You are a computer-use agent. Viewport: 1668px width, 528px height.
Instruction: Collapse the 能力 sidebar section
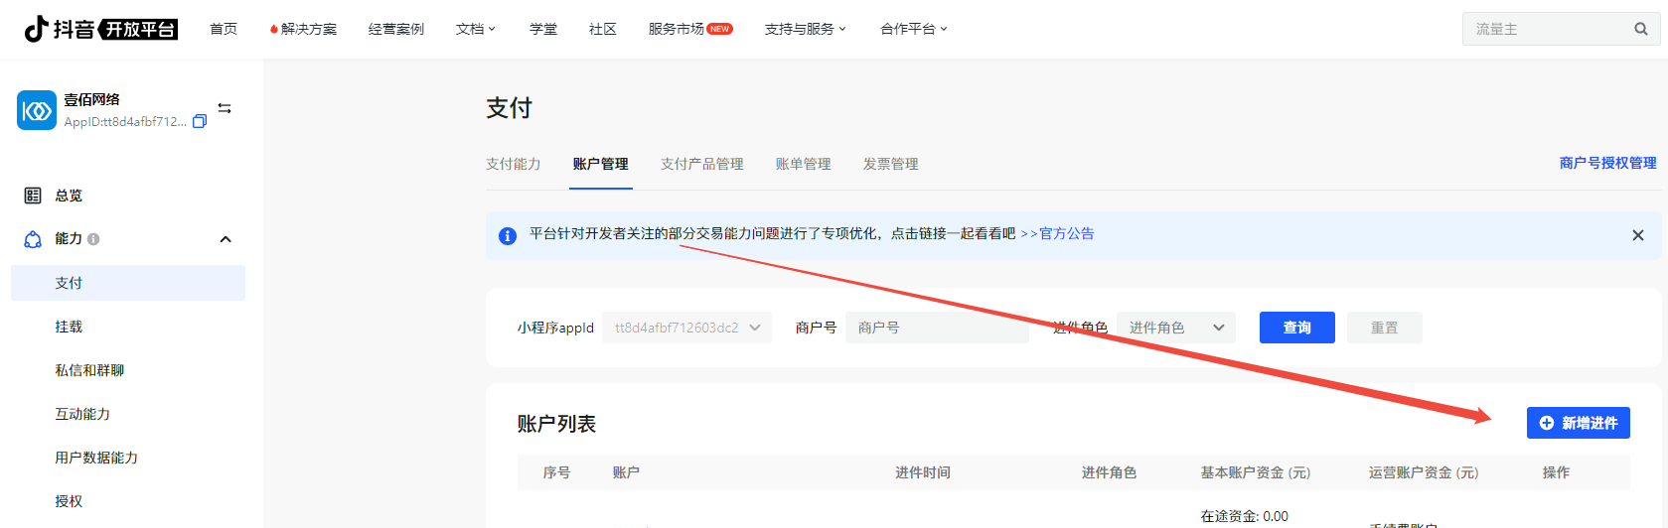click(226, 239)
